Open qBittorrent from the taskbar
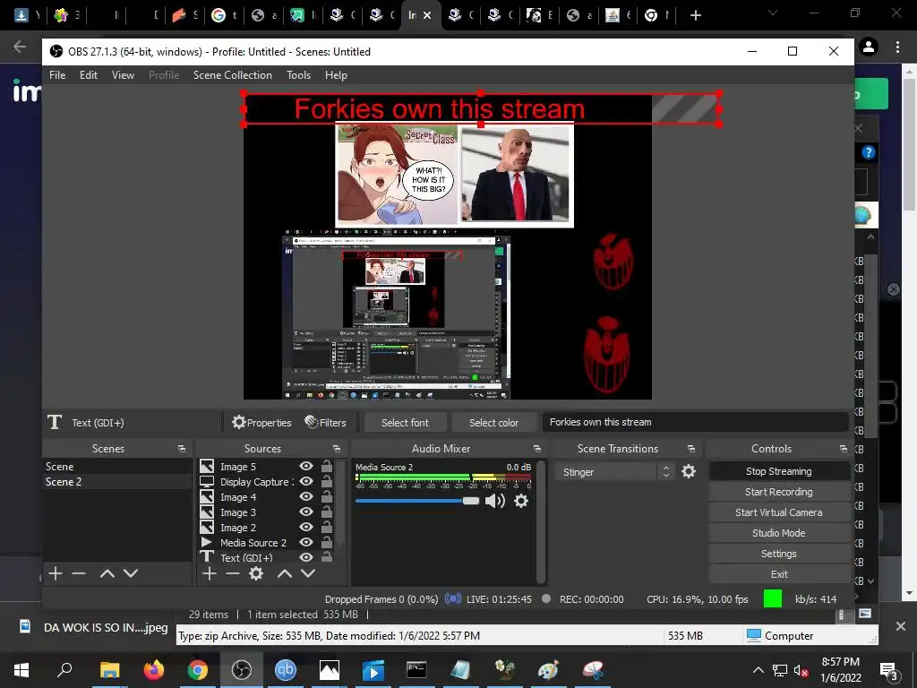Image resolution: width=917 pixels, height=688 pixels. (286, 669)
